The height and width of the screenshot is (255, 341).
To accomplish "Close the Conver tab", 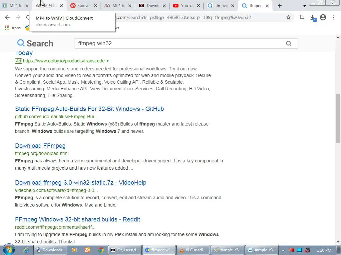I will click(96, 6).
